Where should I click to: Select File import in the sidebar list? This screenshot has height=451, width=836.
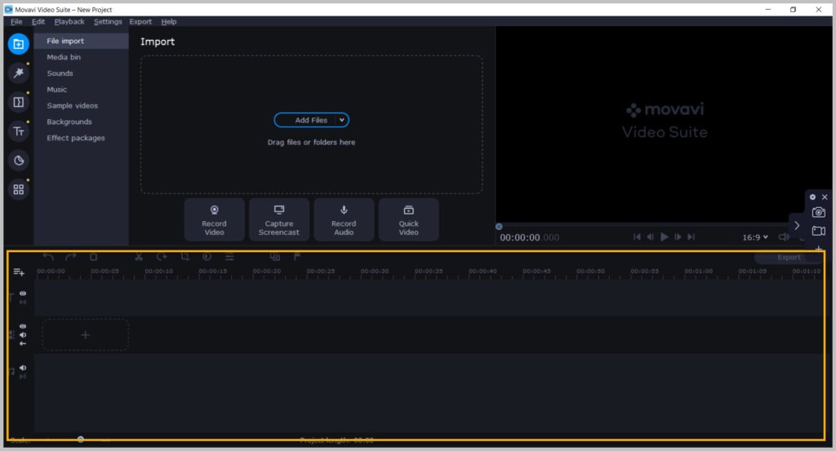coord(81,41)
